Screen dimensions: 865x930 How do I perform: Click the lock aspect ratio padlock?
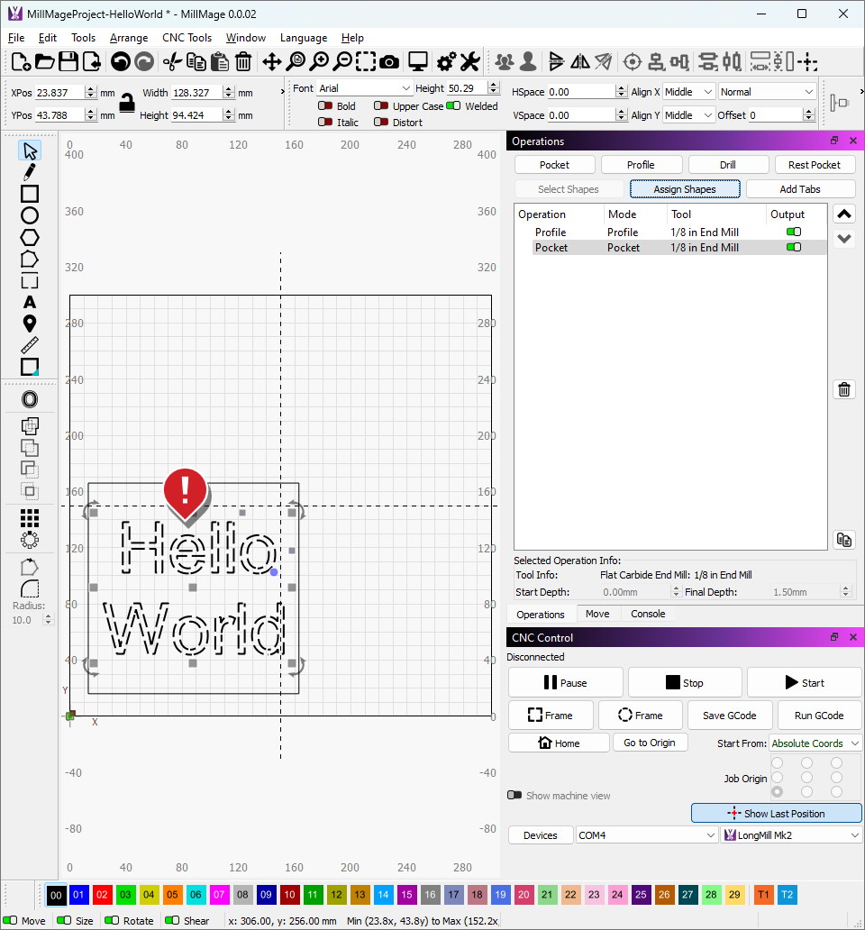(x=128, y=103)
